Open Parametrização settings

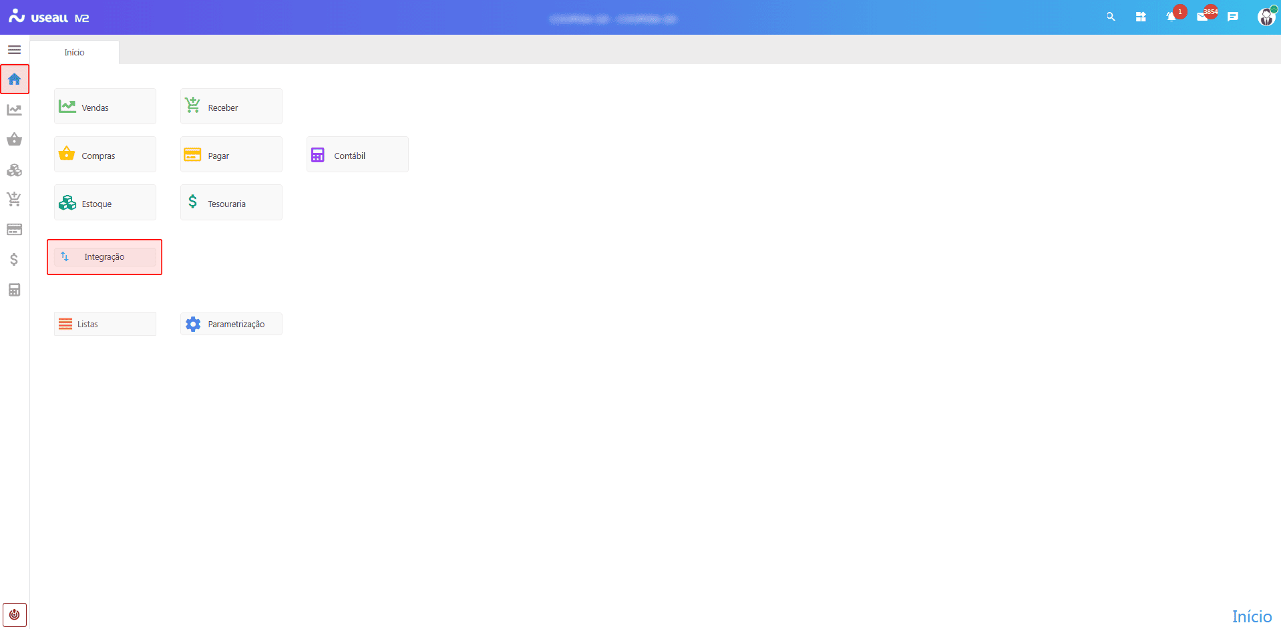(231, 324)
